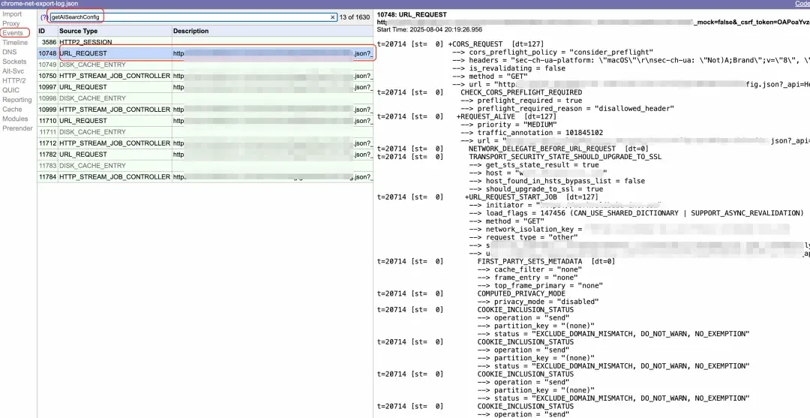
Task: Select the 10997 URL_REQUEST row
Action: 205,87
